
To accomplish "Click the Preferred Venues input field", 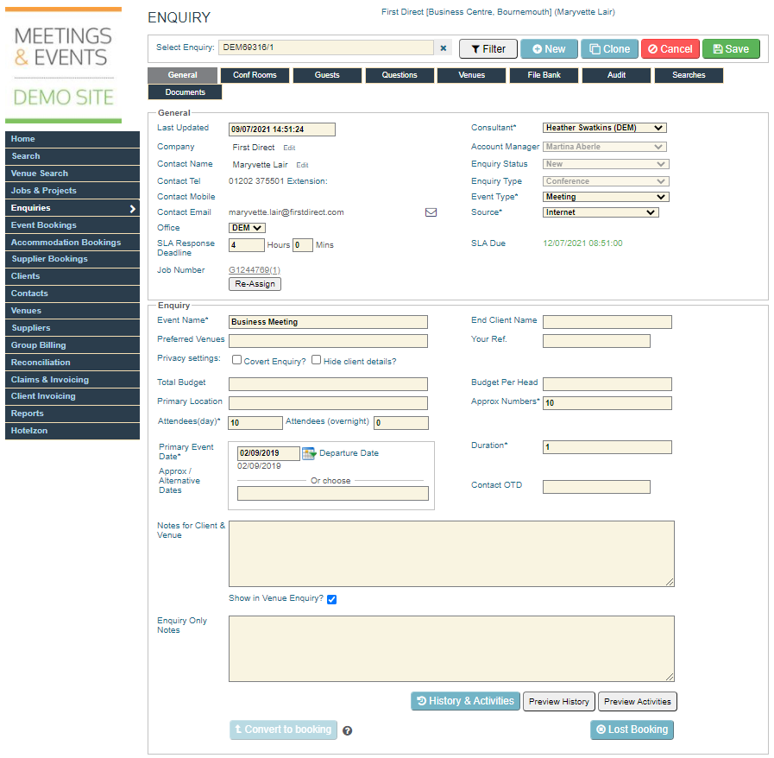I will point(328,341).
